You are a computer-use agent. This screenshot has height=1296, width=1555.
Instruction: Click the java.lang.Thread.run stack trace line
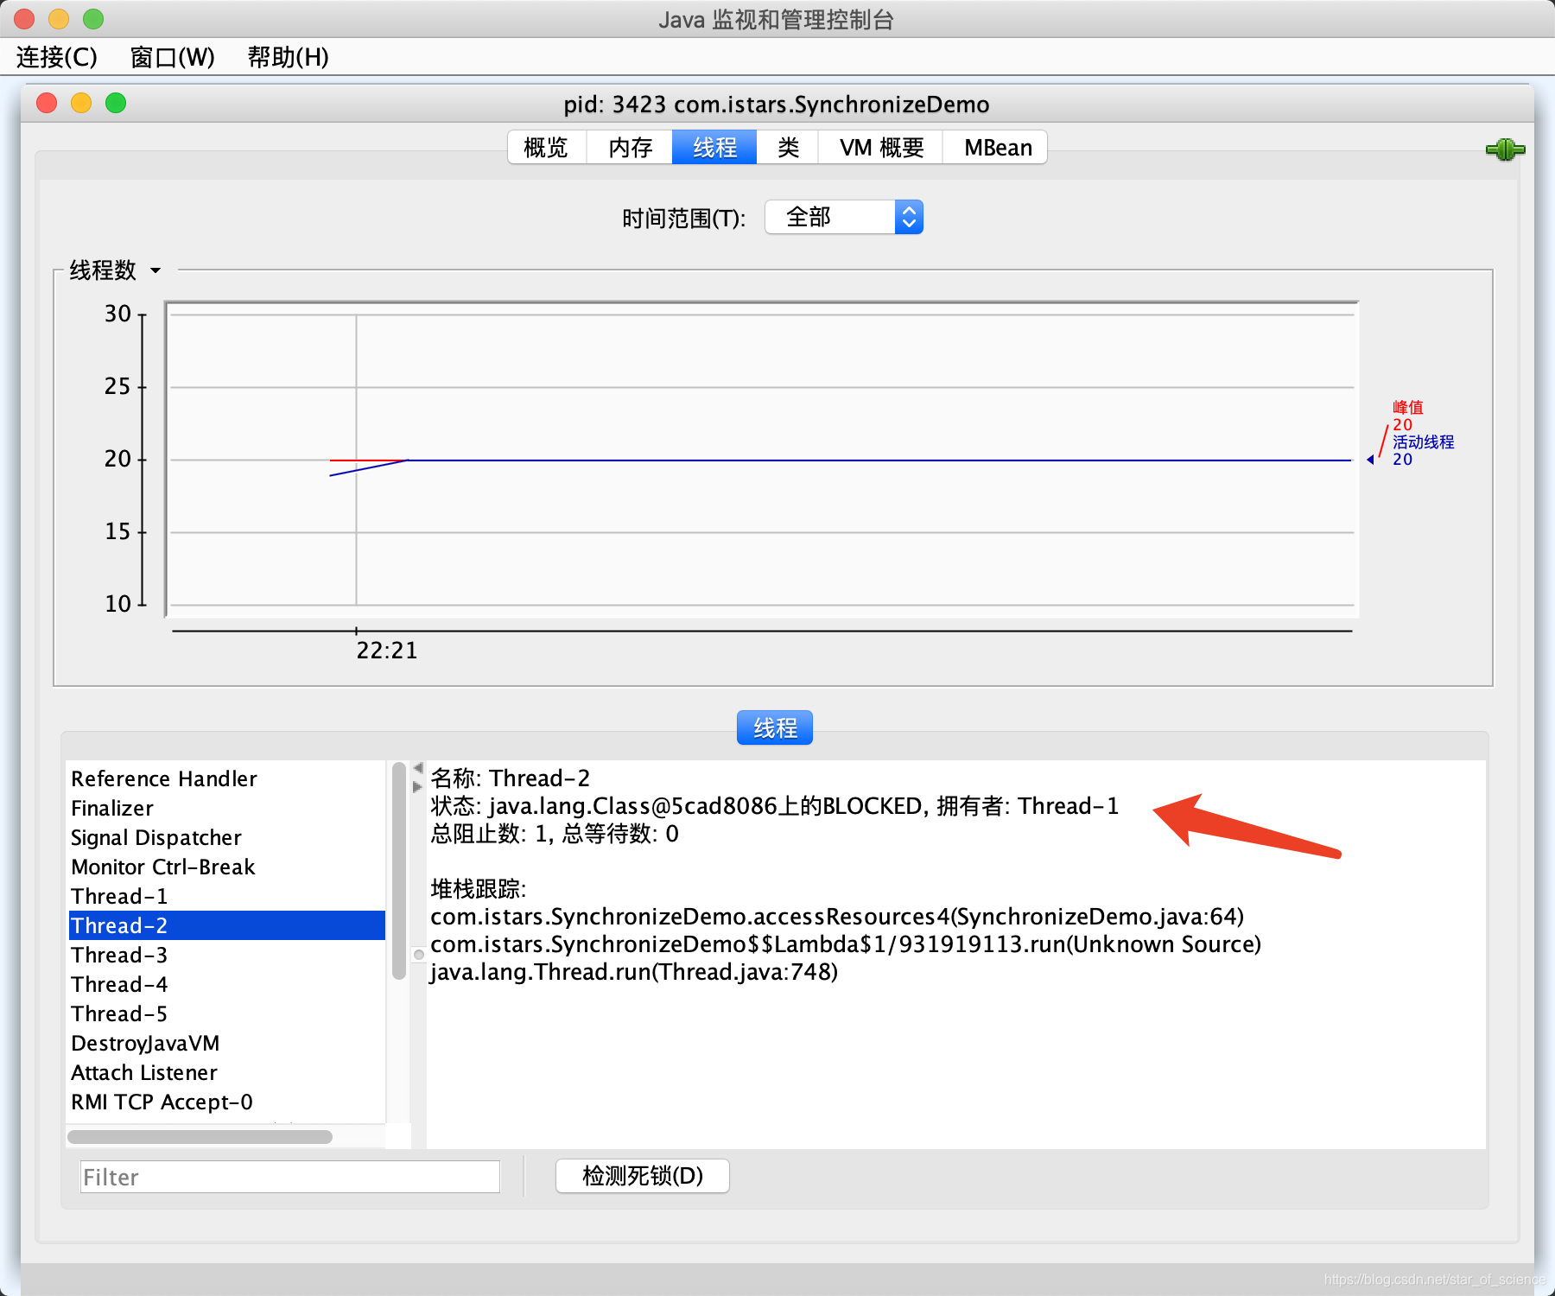coord(634,972)
